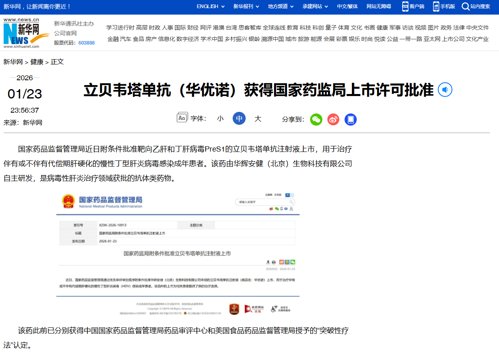The height and width of the screenshot is (357, 499).
Task: Click the print icon in the NMPA notice
Action: [274, 262]
